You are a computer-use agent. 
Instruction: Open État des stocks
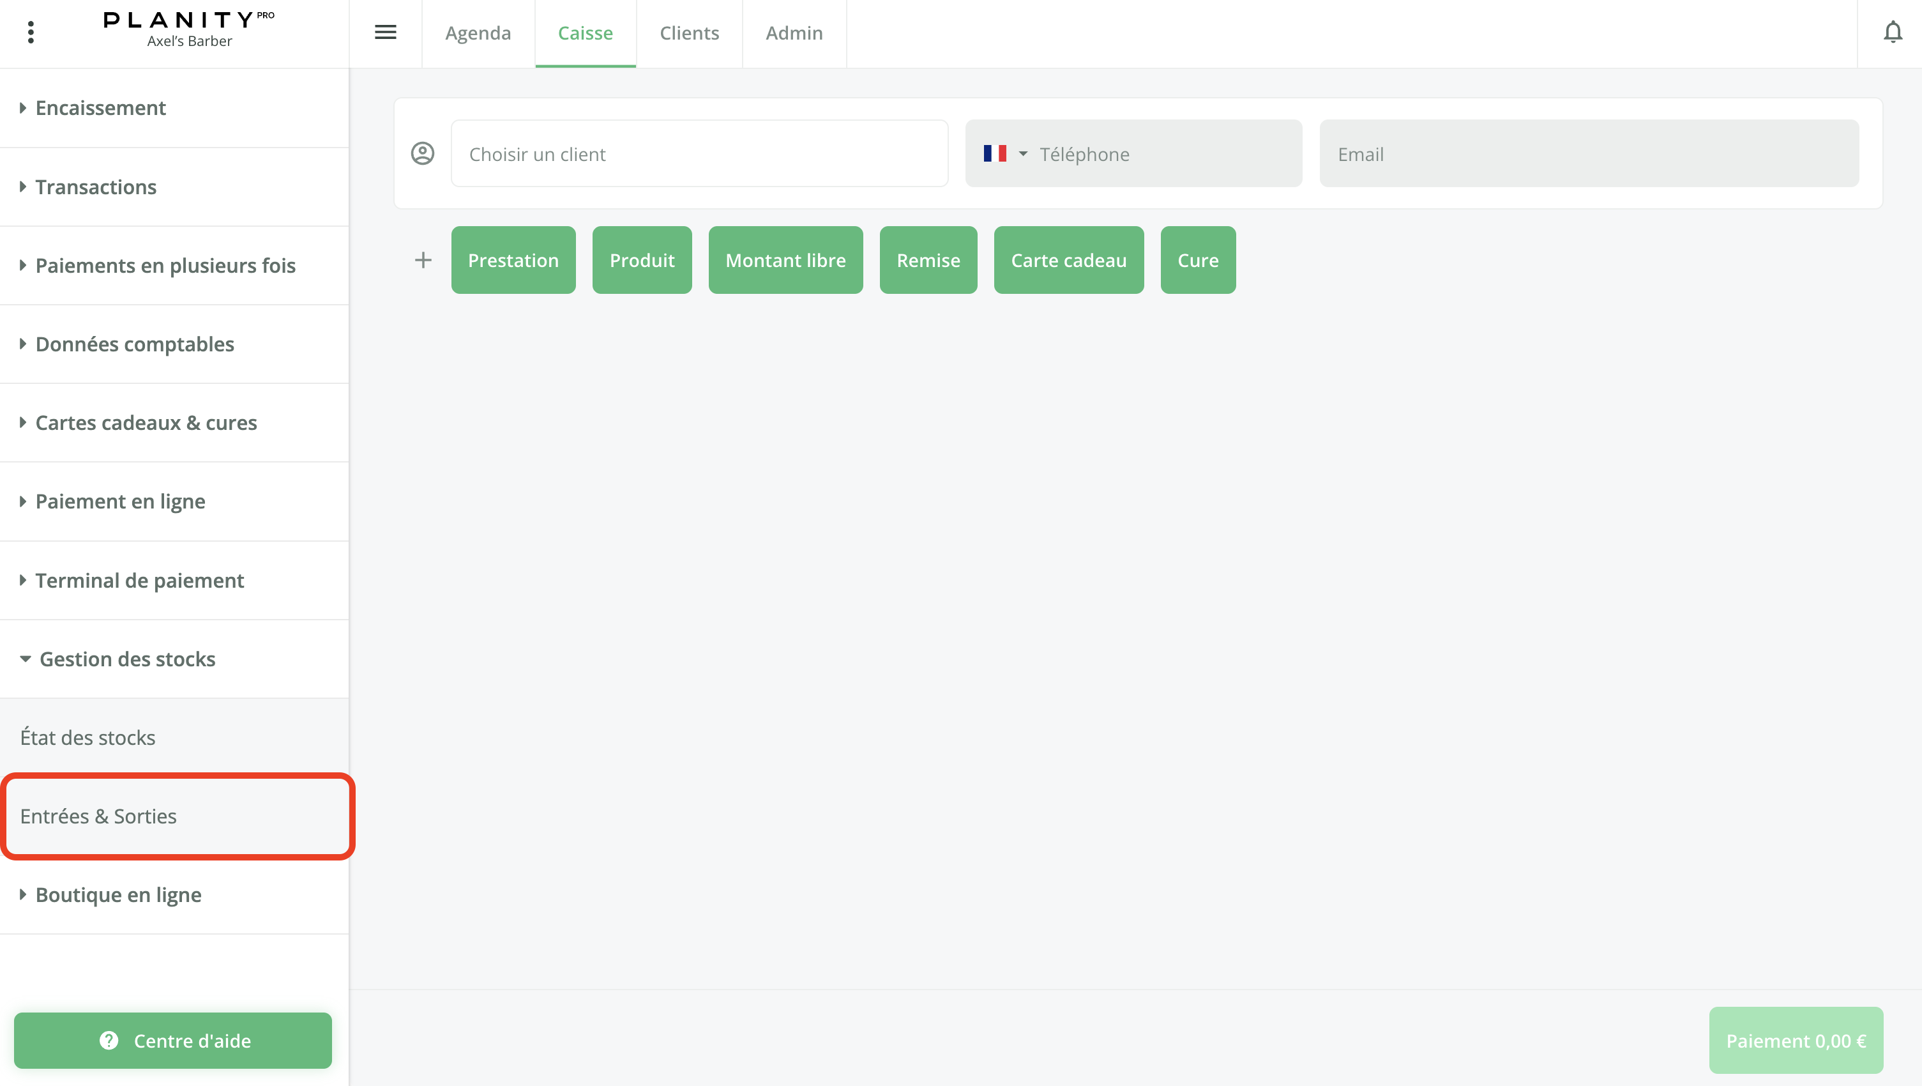click(88, 737)
